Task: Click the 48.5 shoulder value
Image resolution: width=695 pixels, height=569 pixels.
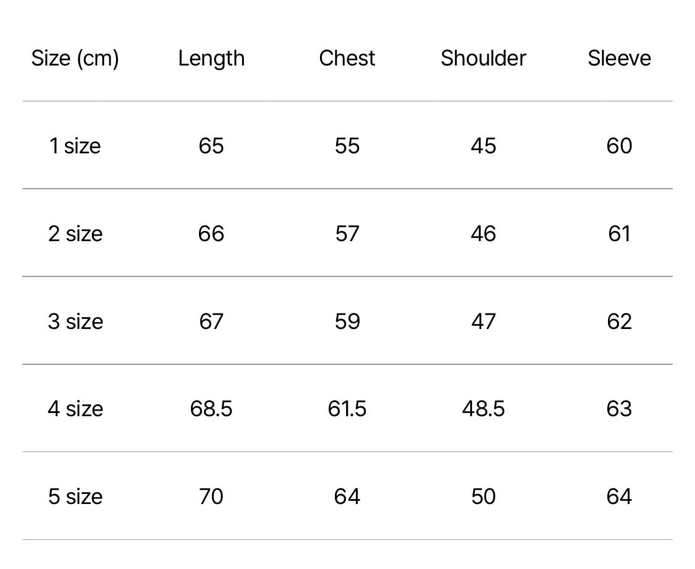Action: pos(483,409)
